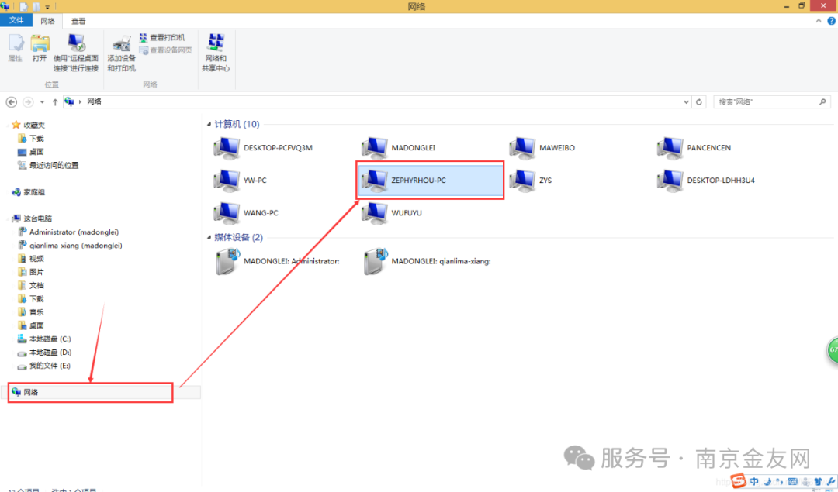Open 我的文件 (E:) in sidebar
The height and width of the screenshot is (492, 838).
[43, 366]
